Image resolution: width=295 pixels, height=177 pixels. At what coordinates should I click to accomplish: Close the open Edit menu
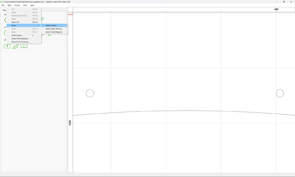[x=9, y=5]
